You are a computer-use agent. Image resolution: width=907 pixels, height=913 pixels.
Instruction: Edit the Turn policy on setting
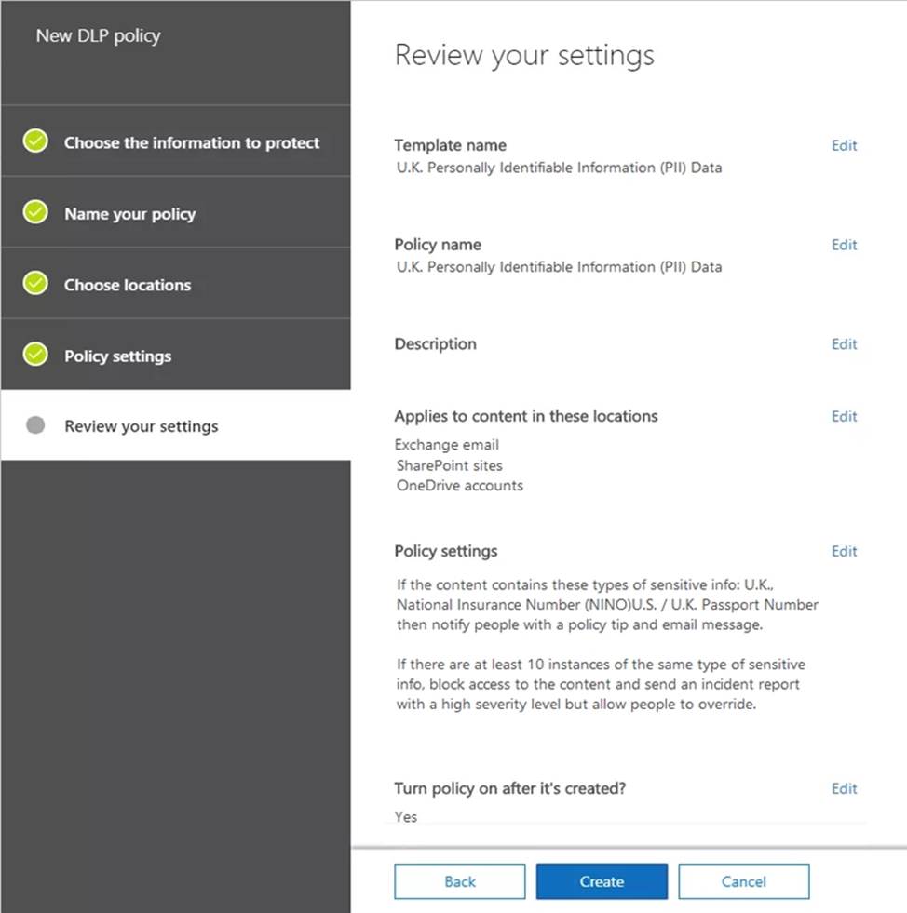pyautogui.click(x=844, y=788)
